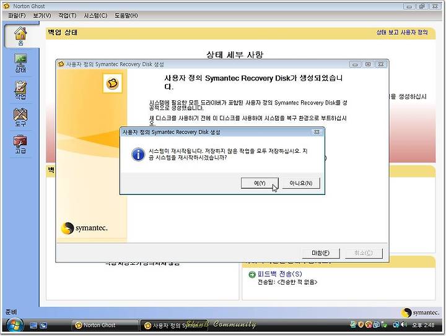Image resolution: width=446 pixels, height=336 pixels.
Task: Click the taskbar clock showing 오후 2:48
Action: pos(423,325)
